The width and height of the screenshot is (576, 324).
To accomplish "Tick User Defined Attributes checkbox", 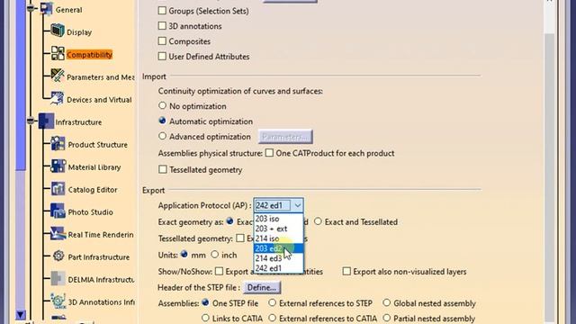I will 162,56.
